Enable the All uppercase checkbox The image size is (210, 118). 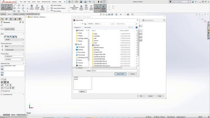click(1, 91)
